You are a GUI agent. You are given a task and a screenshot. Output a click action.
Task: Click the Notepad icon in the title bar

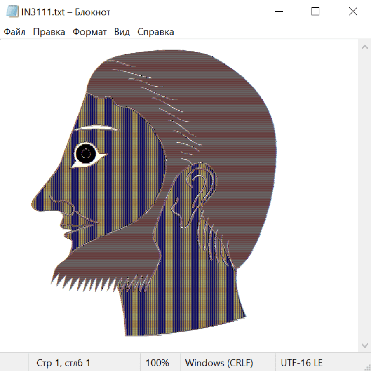point(12,12)
